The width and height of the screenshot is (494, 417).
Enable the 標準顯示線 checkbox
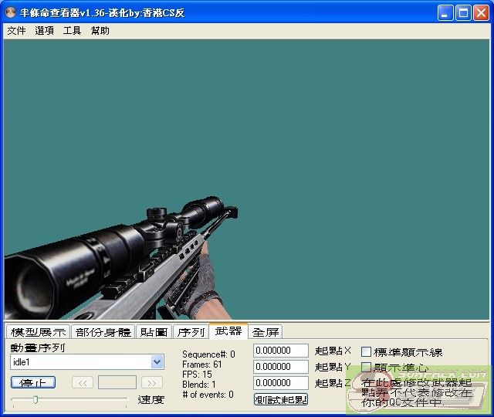(367, 352)
